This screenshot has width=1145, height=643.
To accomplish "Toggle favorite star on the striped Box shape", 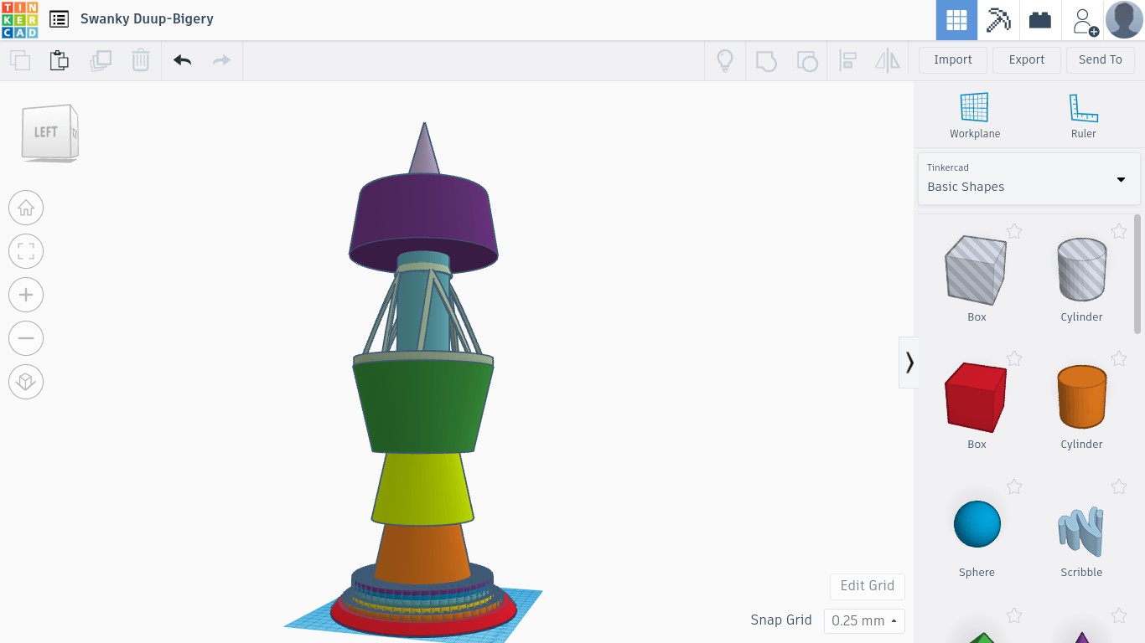I will (1014, 231).
